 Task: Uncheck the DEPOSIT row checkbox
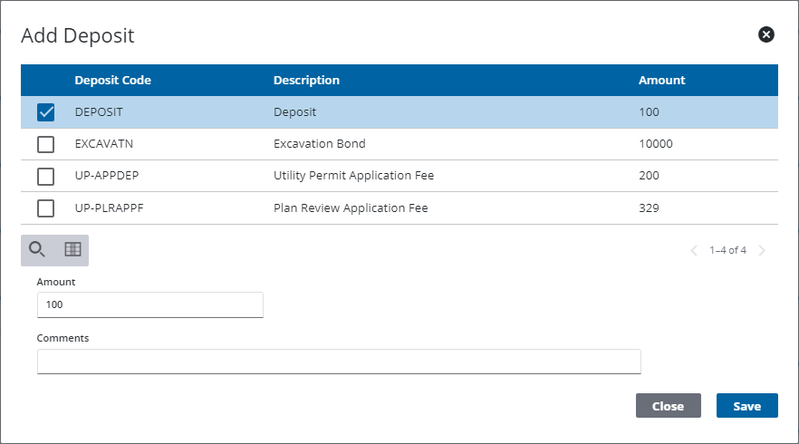46,112
